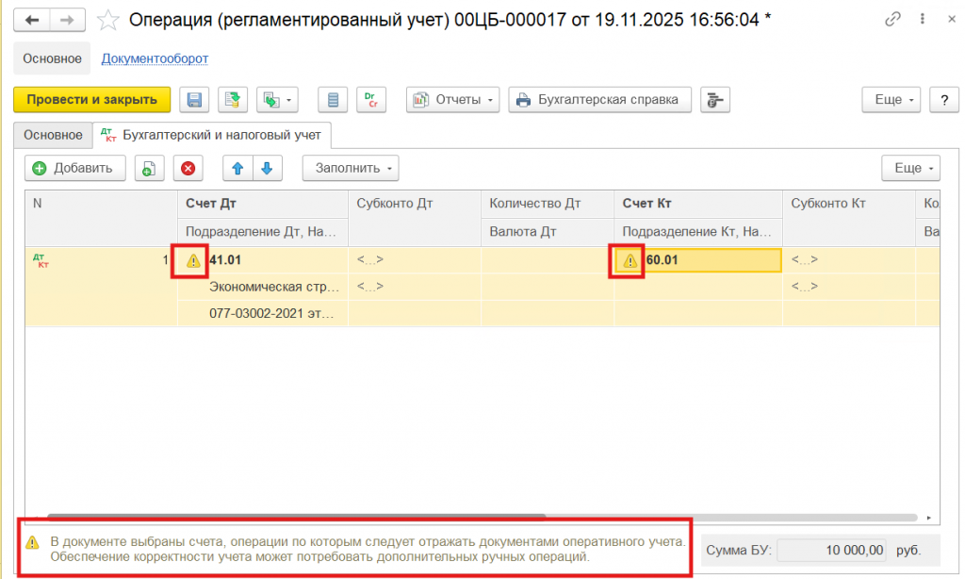Open the three-dot window menu

[922, 19]
